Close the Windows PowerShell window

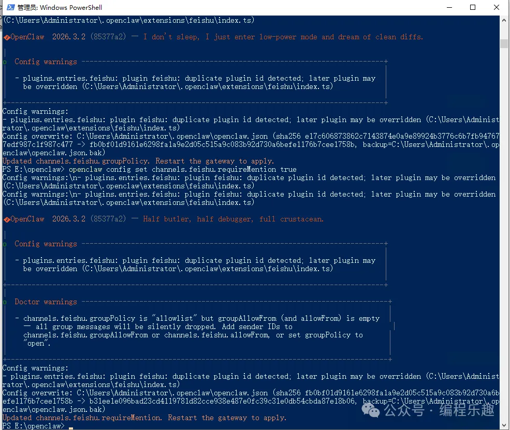click(497, 7)
